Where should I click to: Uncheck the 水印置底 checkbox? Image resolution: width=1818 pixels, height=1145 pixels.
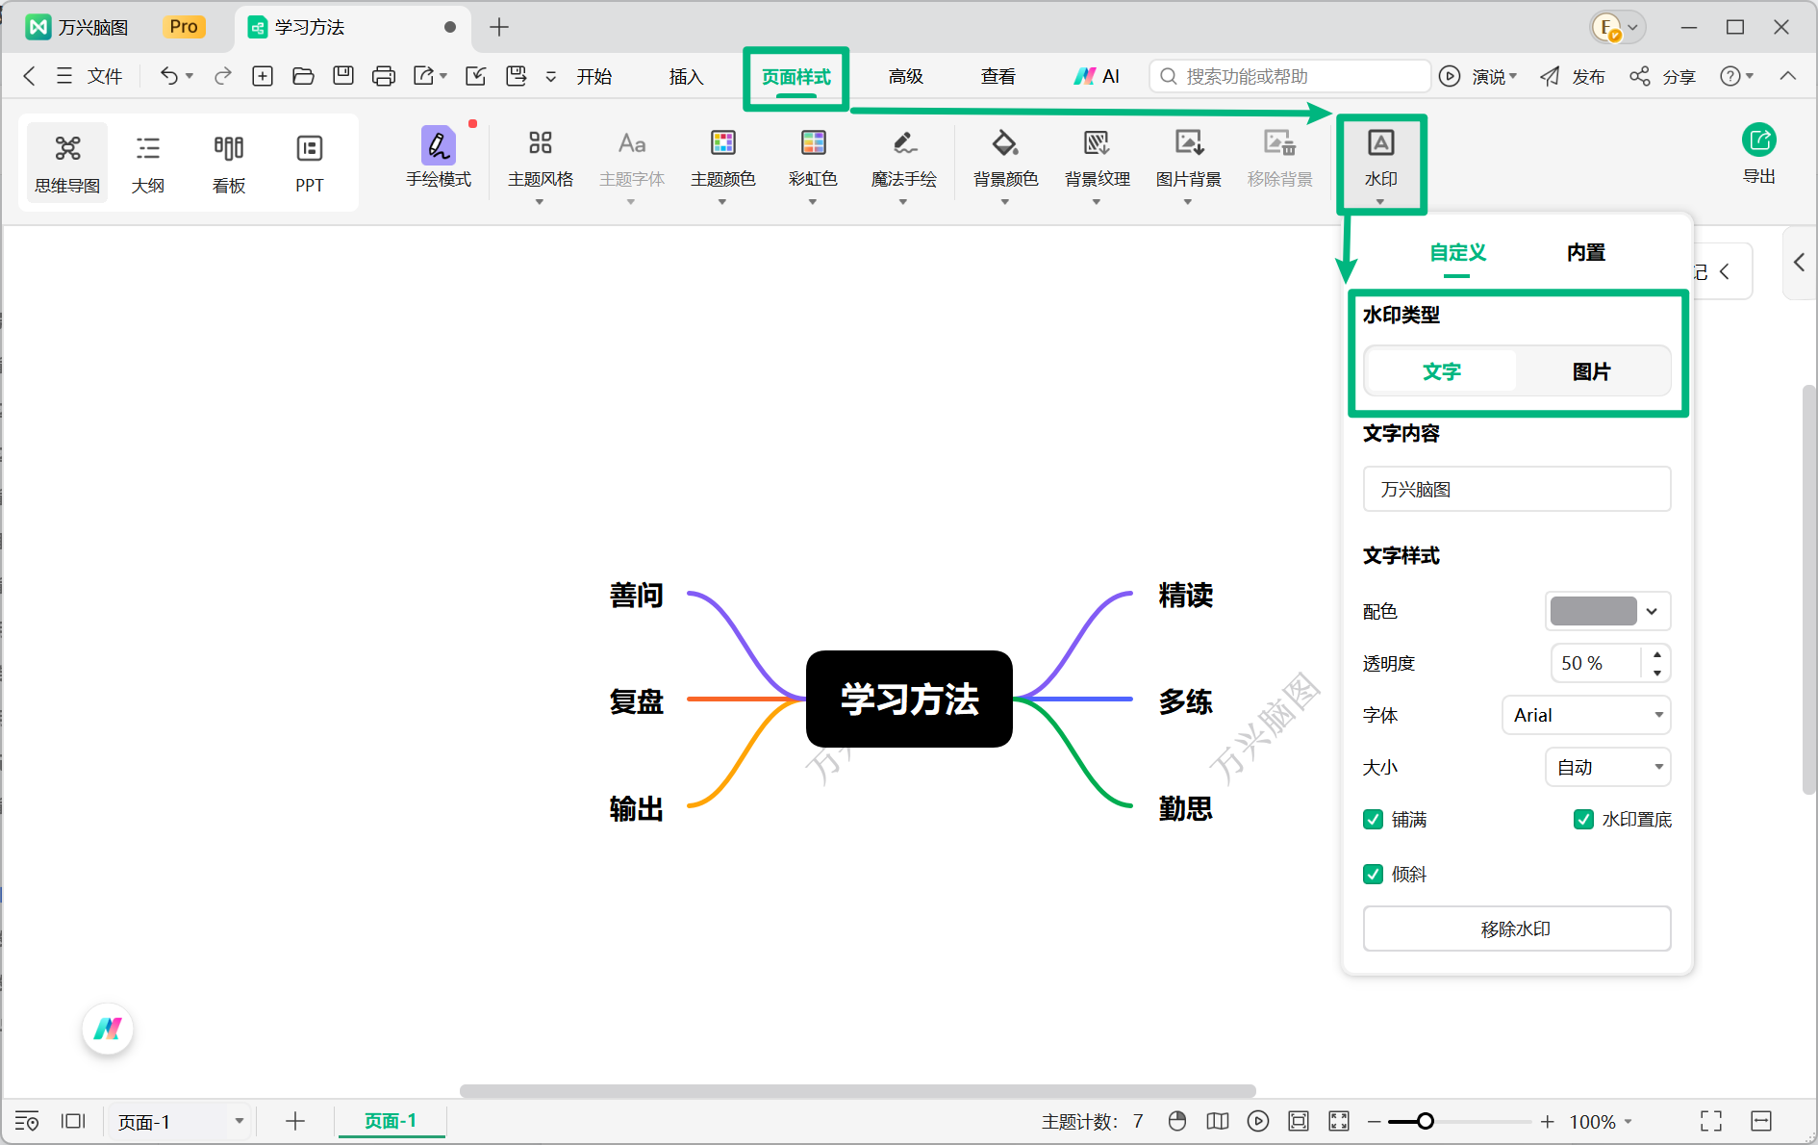[1583, 820]
